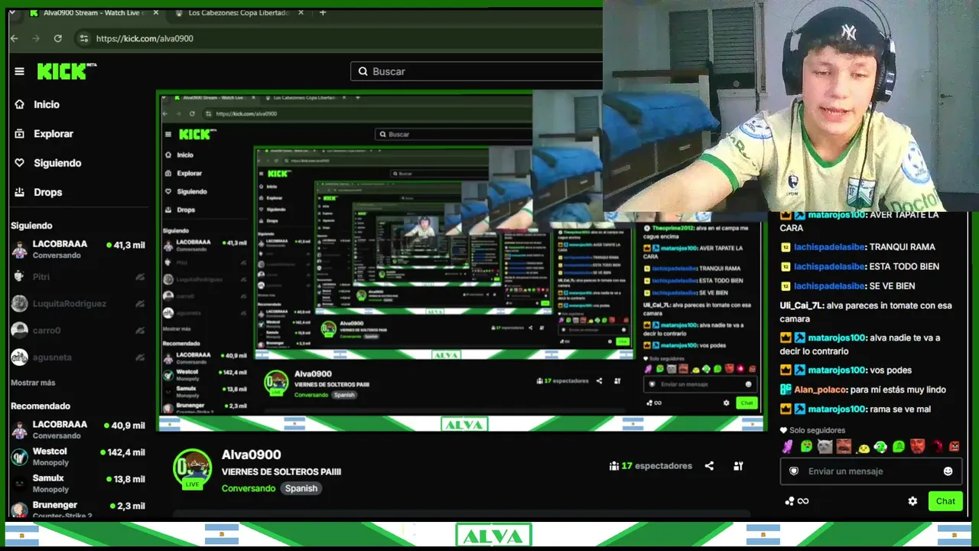
Task: Open Brunenger recommended channel
Action: click(78, 510)
